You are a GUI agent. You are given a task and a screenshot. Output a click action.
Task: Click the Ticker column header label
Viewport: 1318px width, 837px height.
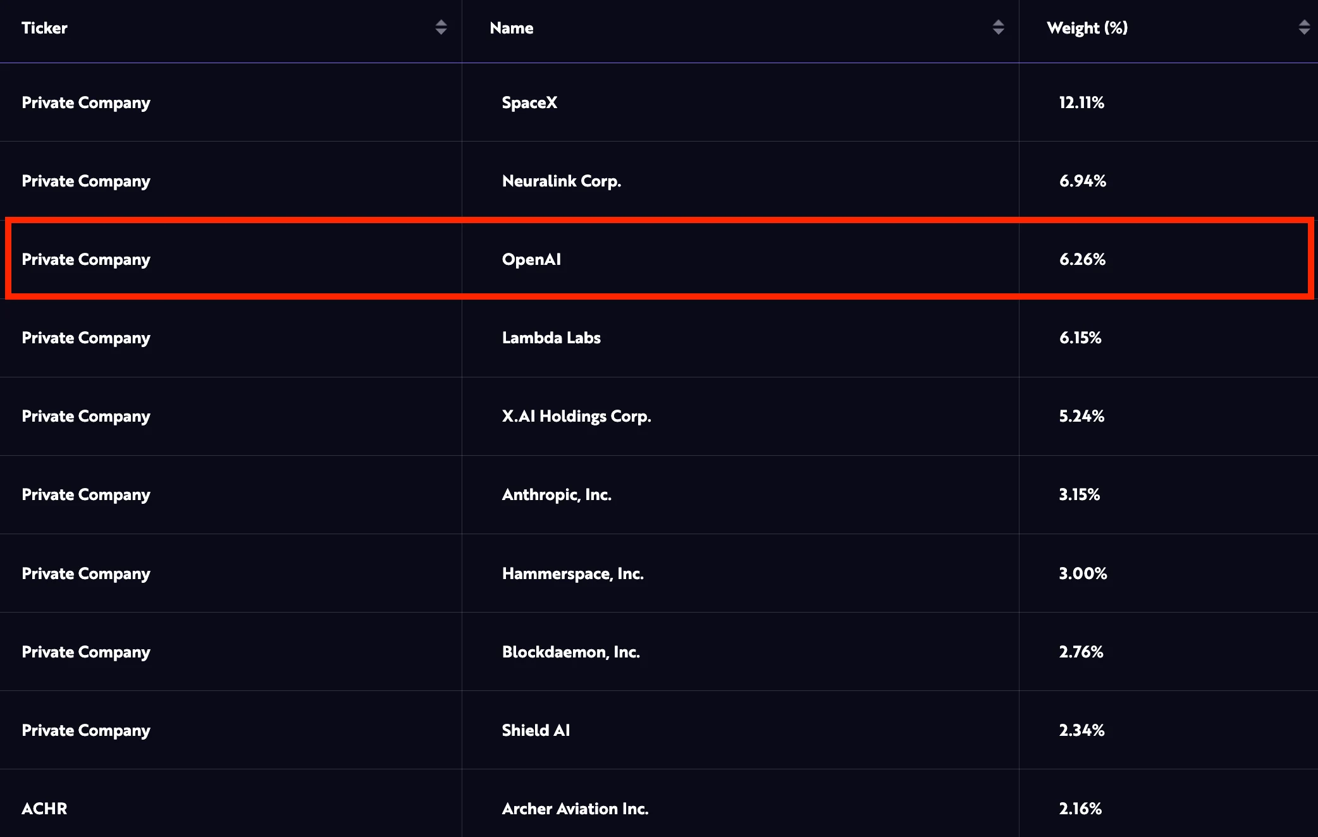pos(44,28)
